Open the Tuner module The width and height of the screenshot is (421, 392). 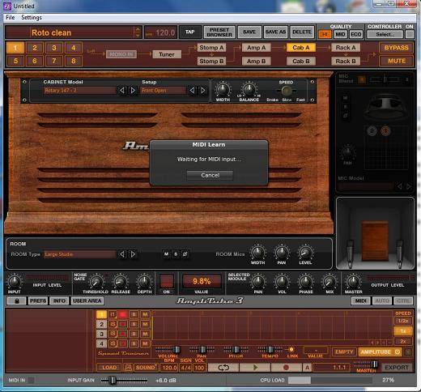coord(167,54)
